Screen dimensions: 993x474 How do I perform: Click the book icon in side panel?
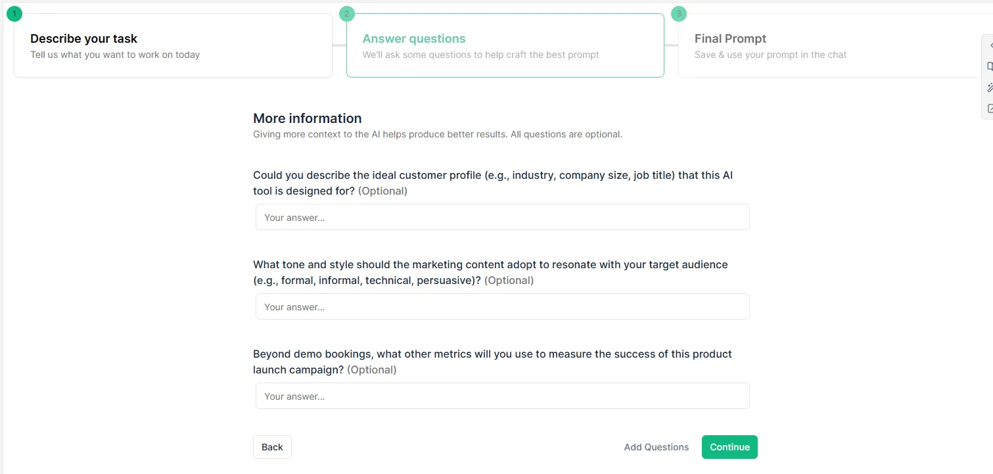click(990, 66)
